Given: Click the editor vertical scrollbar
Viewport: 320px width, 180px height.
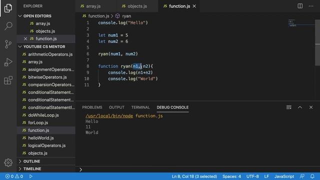Looking at the screenshot, I should (x=317, y=43).
